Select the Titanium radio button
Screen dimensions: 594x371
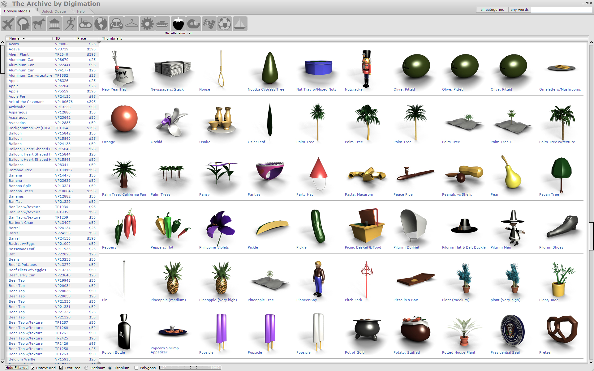coord(110,368)
